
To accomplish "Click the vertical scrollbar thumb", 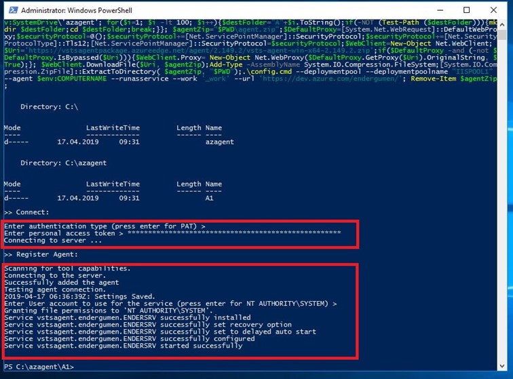I will 502,35.
